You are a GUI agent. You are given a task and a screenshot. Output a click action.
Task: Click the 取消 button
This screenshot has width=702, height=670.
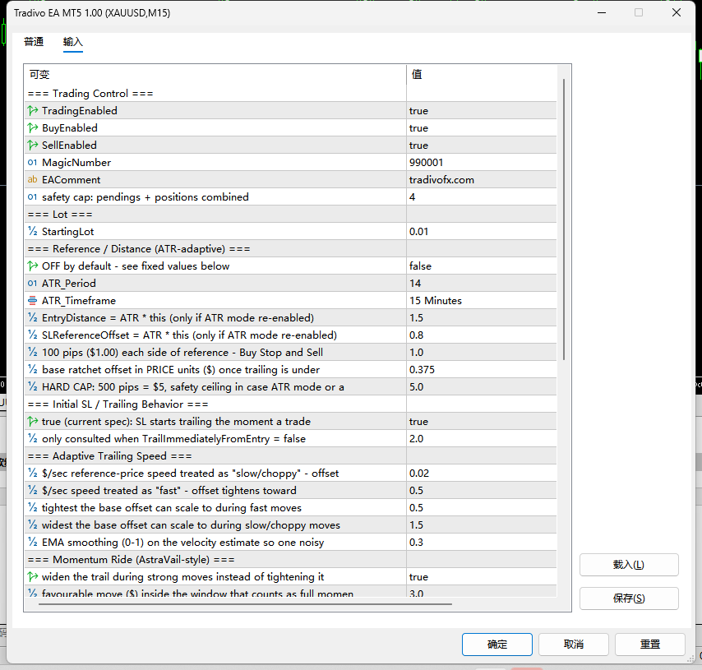[x=574, y=644]
